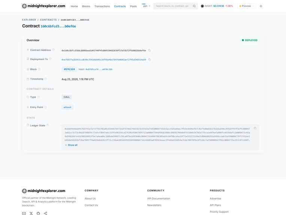The width and height of the screenshot is (286, 215).
Task: Open API Plans footer link
Action: point(215,205)
